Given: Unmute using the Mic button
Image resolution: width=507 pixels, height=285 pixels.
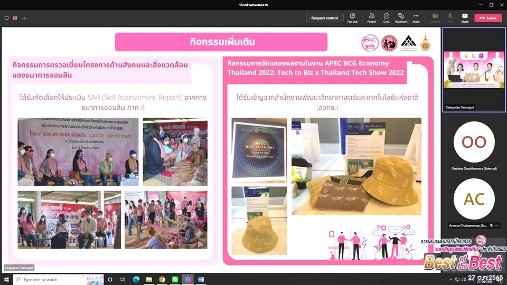Looking at the screenshot, I should point(450,17).
